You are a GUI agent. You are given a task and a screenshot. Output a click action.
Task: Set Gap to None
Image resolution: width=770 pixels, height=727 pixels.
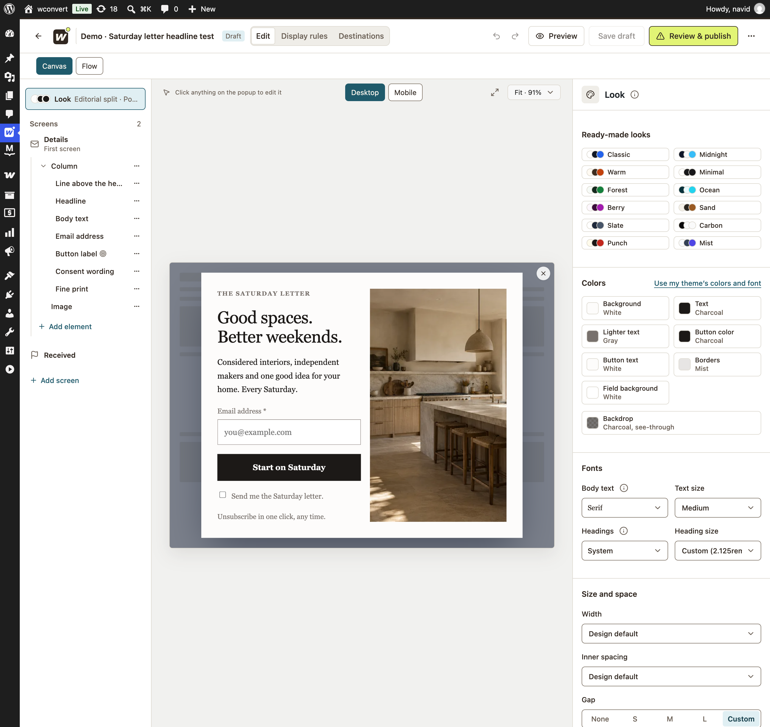point(599,719)
